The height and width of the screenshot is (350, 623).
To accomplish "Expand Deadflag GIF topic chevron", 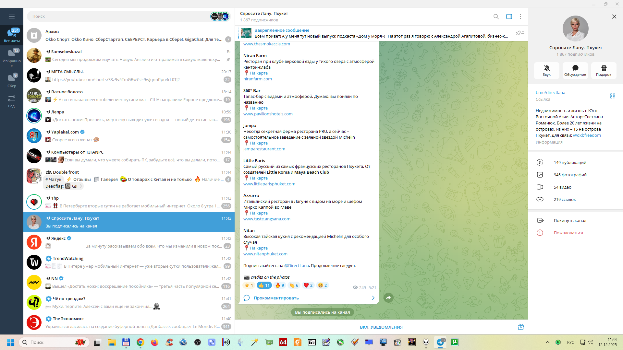I will pyautogui.click(x=81, y=186).
